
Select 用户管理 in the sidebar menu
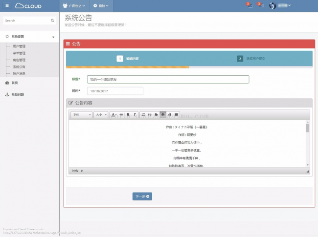pyautogui.click(x=19, y=46)
